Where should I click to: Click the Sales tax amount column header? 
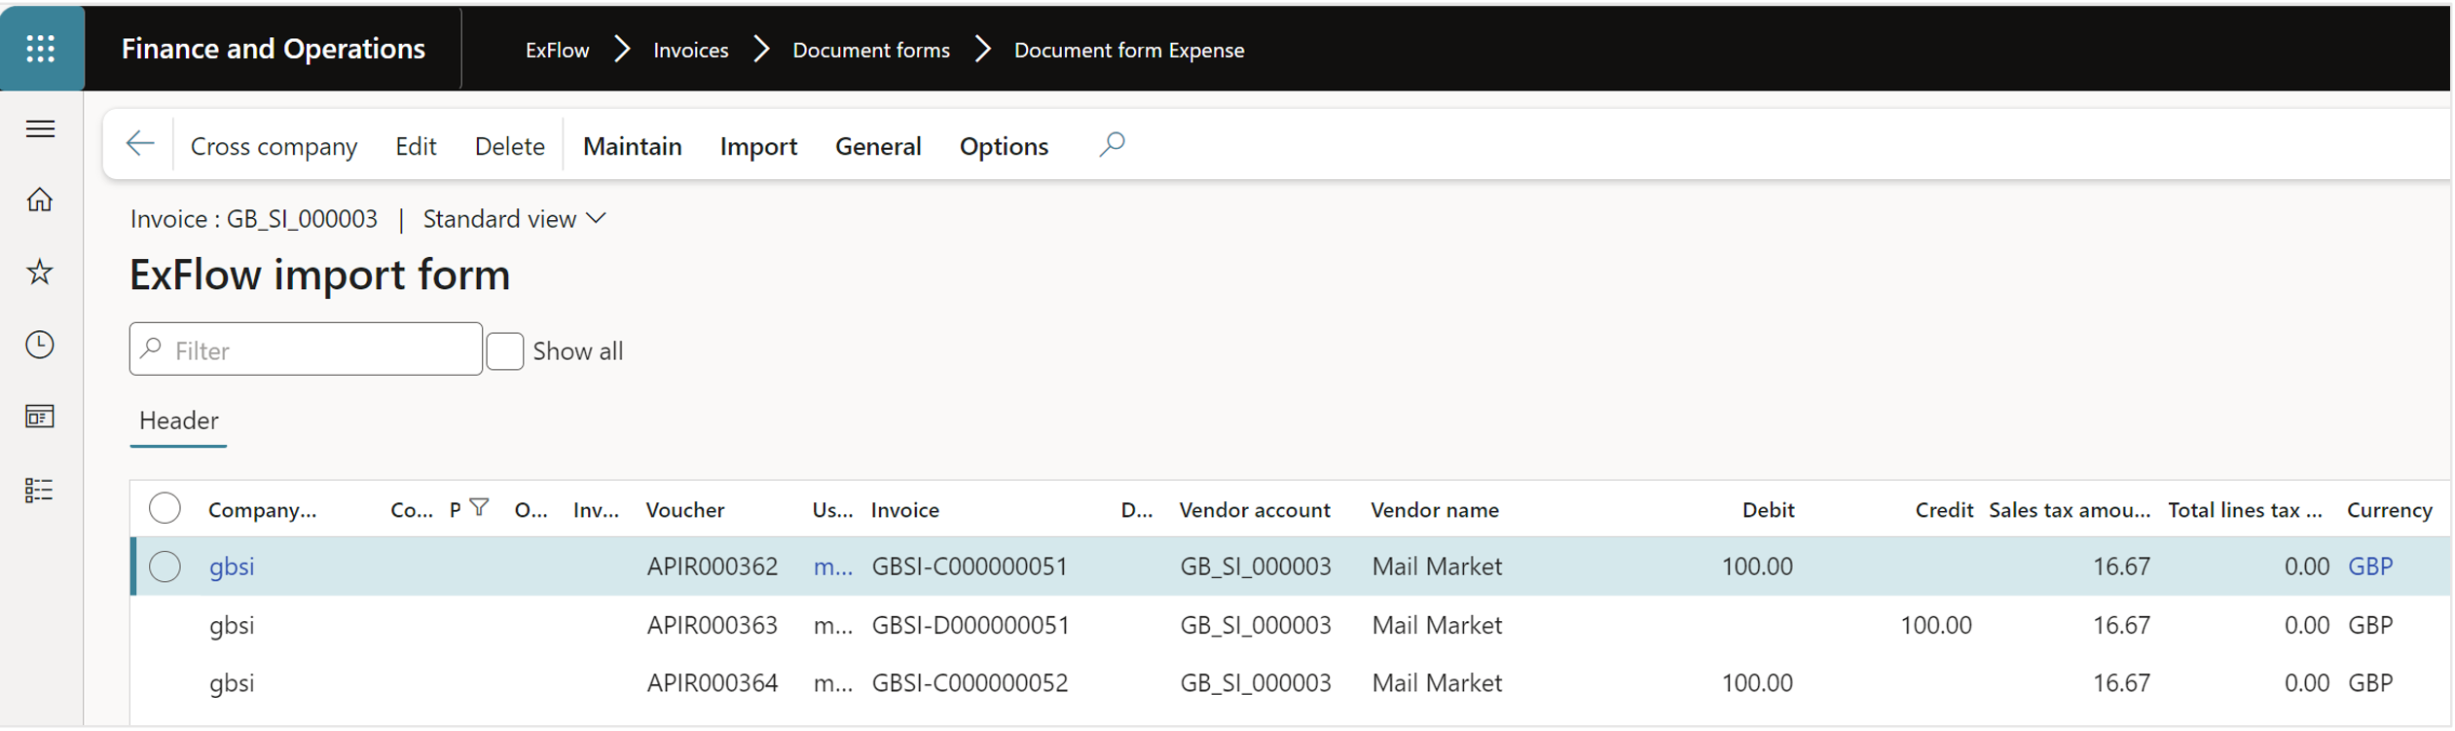point(2070,510)
